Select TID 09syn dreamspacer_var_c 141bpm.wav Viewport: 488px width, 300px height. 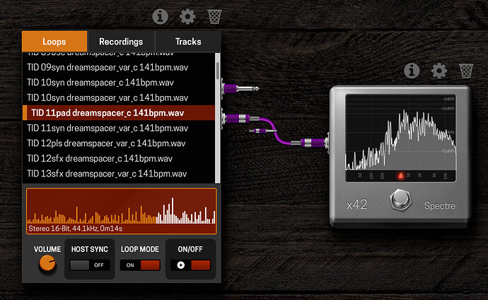(x=119, y=67)
